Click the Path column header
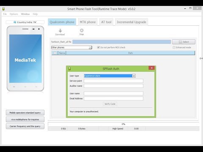The height and width of the screenshot is (152, 203). click(130, 53)
